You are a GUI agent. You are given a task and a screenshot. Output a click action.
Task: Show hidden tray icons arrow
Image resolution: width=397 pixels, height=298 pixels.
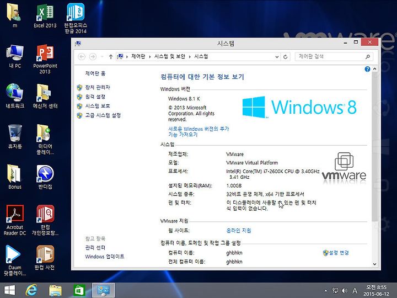[326, 291]
